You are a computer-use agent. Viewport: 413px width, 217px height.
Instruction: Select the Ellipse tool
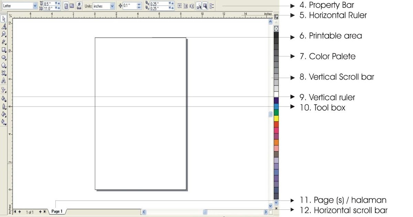pos(3,58)
